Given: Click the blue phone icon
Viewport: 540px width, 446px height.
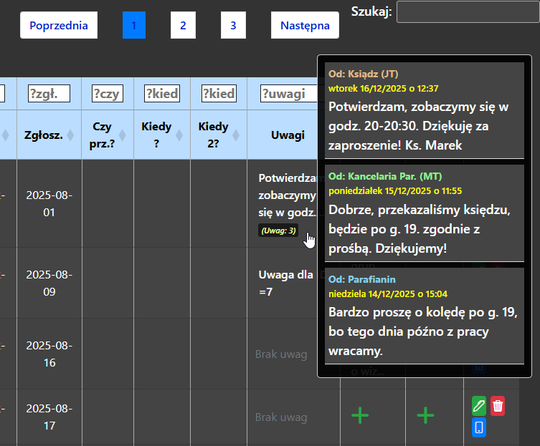Looking at the screenshot, I should [x=479, y=428].
